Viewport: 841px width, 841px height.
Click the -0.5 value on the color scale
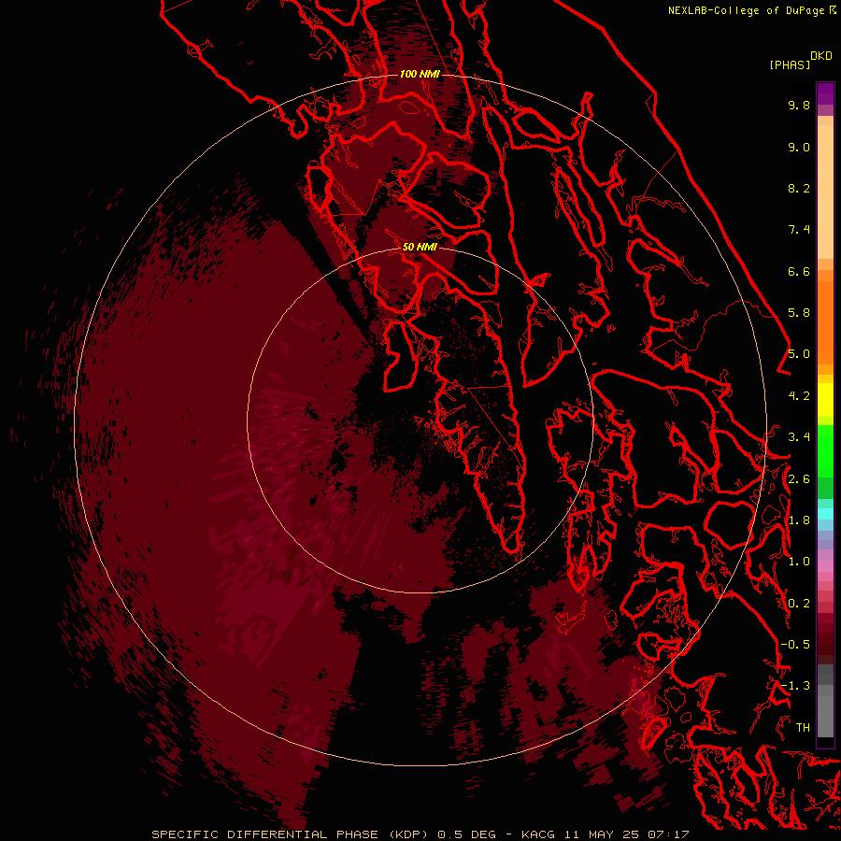(795, 645)
